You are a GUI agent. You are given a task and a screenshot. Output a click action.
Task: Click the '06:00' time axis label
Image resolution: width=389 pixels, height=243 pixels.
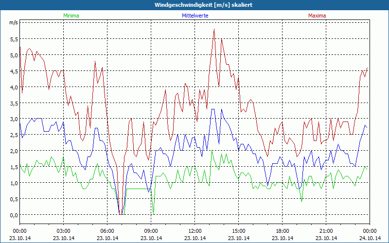tap(107, 231)
